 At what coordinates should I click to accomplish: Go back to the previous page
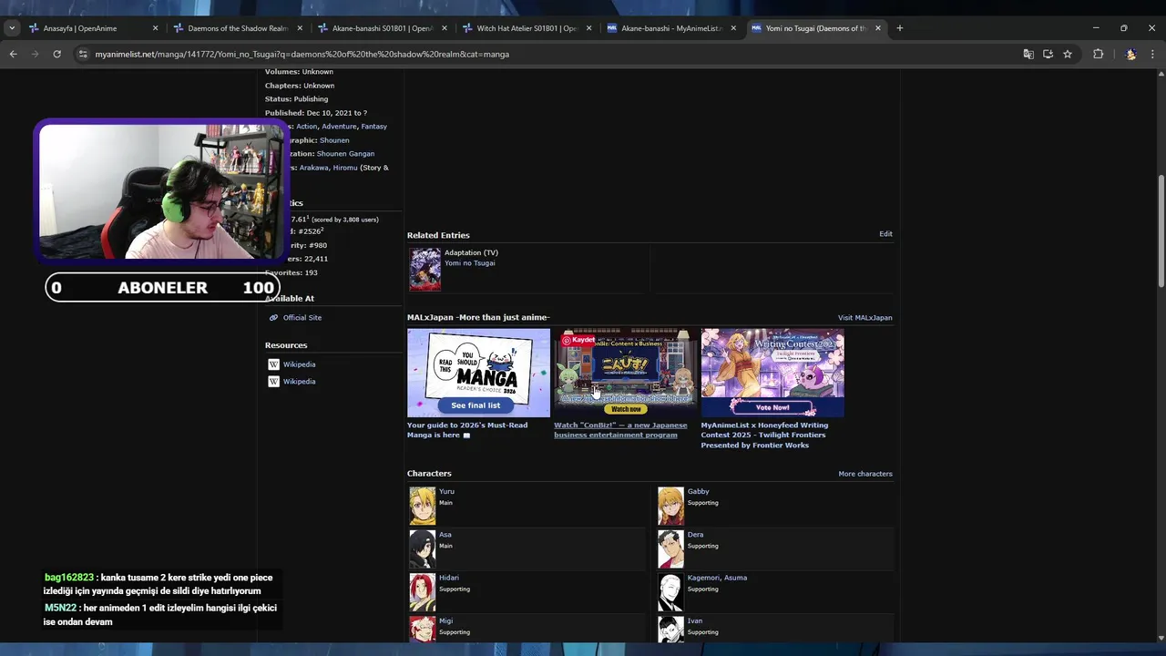pyautogui.click(x=13, y=54)
